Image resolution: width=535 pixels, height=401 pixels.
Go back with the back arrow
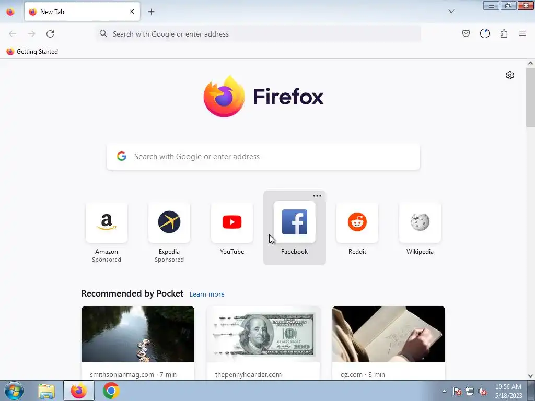click(x=13, y=34)
